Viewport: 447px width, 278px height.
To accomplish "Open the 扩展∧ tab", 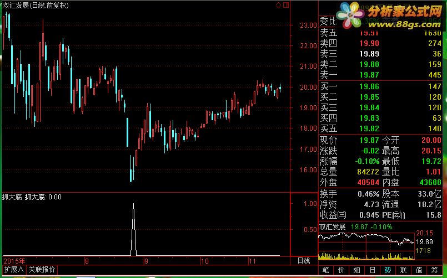I will click(x=14, y=270).
